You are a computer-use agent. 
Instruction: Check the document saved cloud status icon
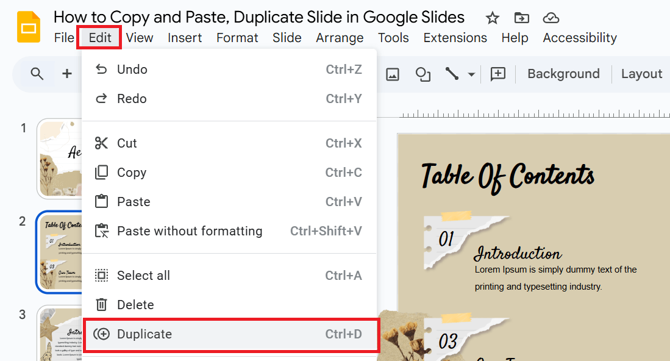click(x=551, y=18)
